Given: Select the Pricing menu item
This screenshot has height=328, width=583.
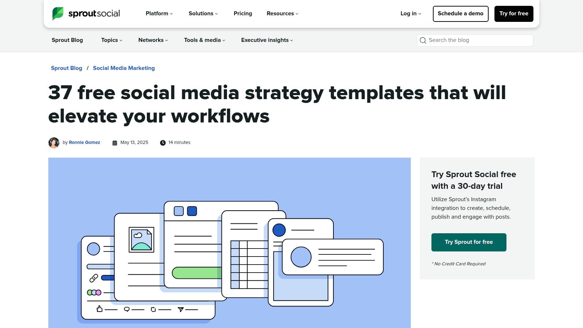Looking at the screenshot, I should click(243, 14).
